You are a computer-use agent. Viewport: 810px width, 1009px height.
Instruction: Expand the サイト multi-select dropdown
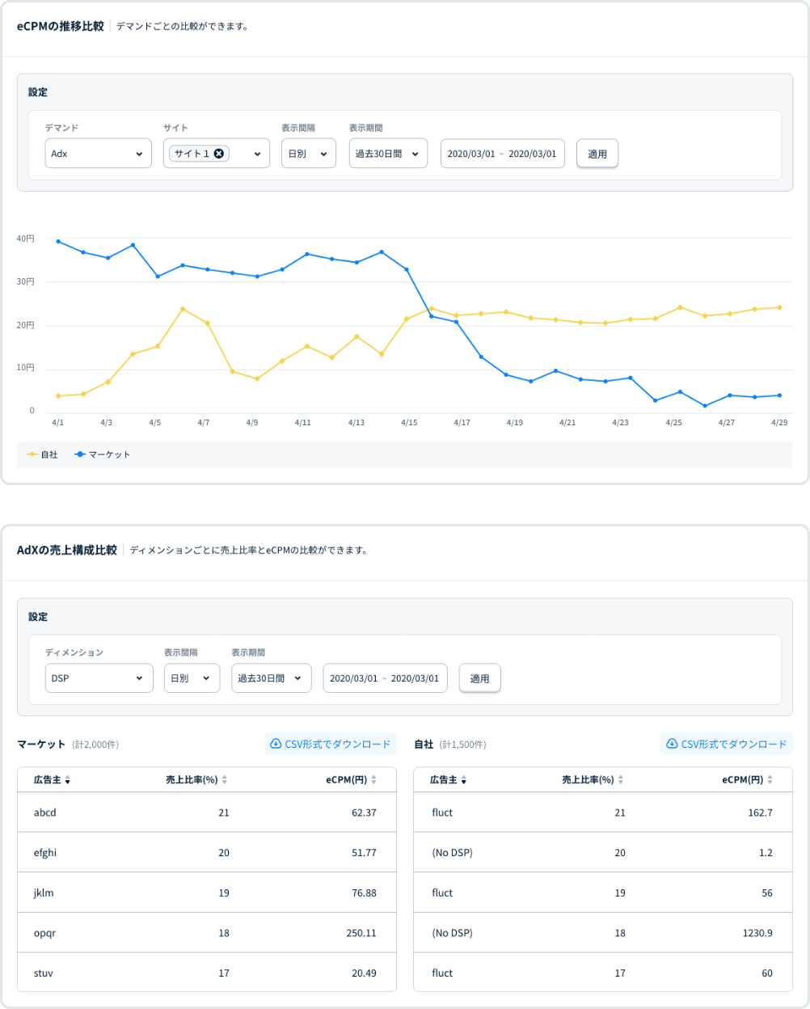257,154
